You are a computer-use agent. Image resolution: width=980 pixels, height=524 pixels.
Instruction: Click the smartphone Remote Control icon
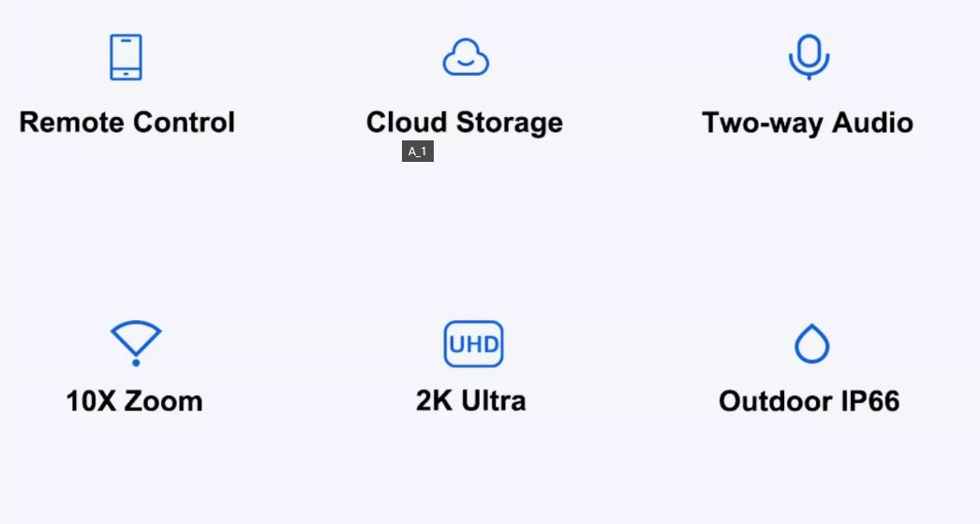click(126, 57)
